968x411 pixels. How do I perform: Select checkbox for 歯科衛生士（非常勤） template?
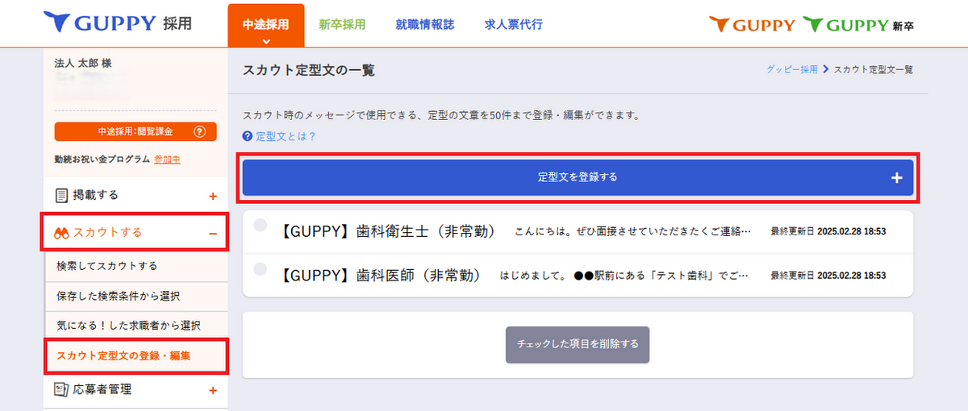[x=260, y=226]
